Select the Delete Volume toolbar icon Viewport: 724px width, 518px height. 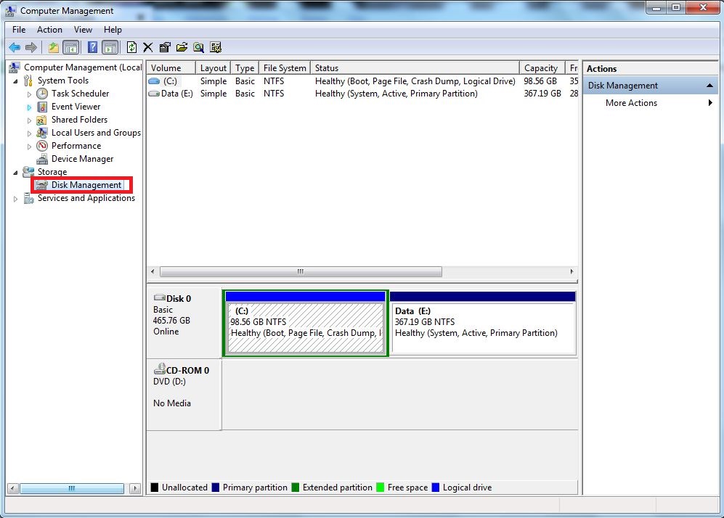pos(147,46)
